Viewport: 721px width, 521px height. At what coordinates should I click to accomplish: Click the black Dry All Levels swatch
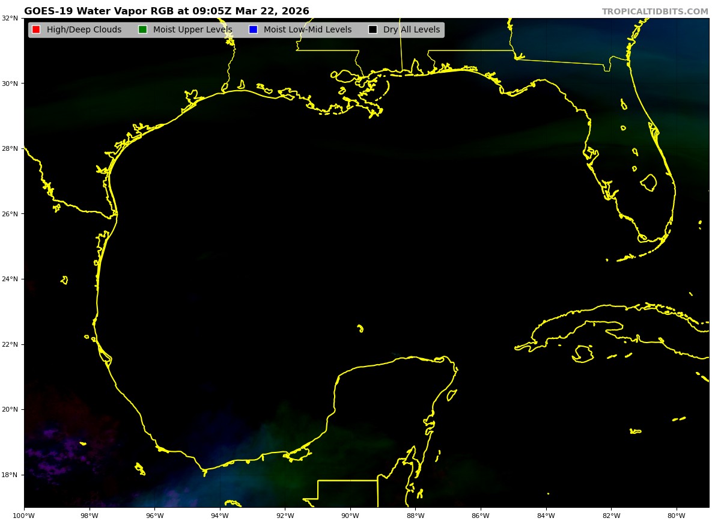coord(373,30)
